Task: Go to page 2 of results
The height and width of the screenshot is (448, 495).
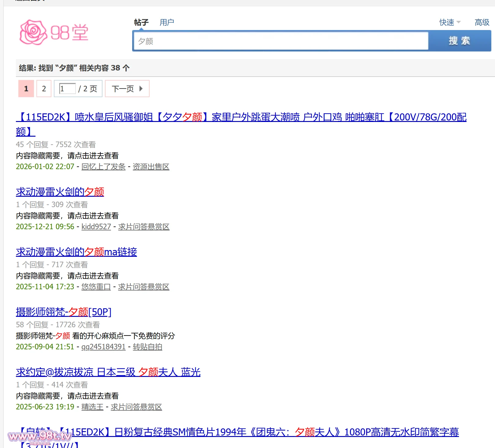Action: tap(44, 89)
